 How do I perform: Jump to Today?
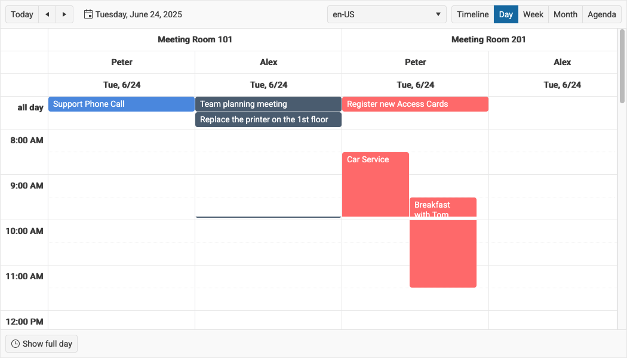(x=22, y=14)
